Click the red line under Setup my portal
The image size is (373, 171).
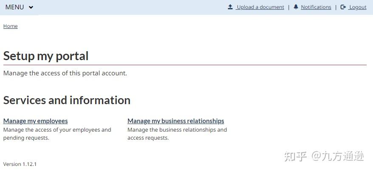[185, 65]
